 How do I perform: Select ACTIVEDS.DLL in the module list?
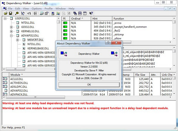click(19, 83)
